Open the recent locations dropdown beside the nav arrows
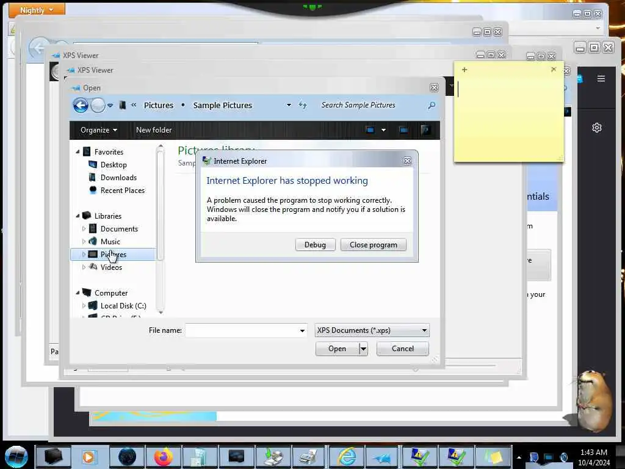The width and height of the screenshot is (625, 469). click(x=110, y=105)
